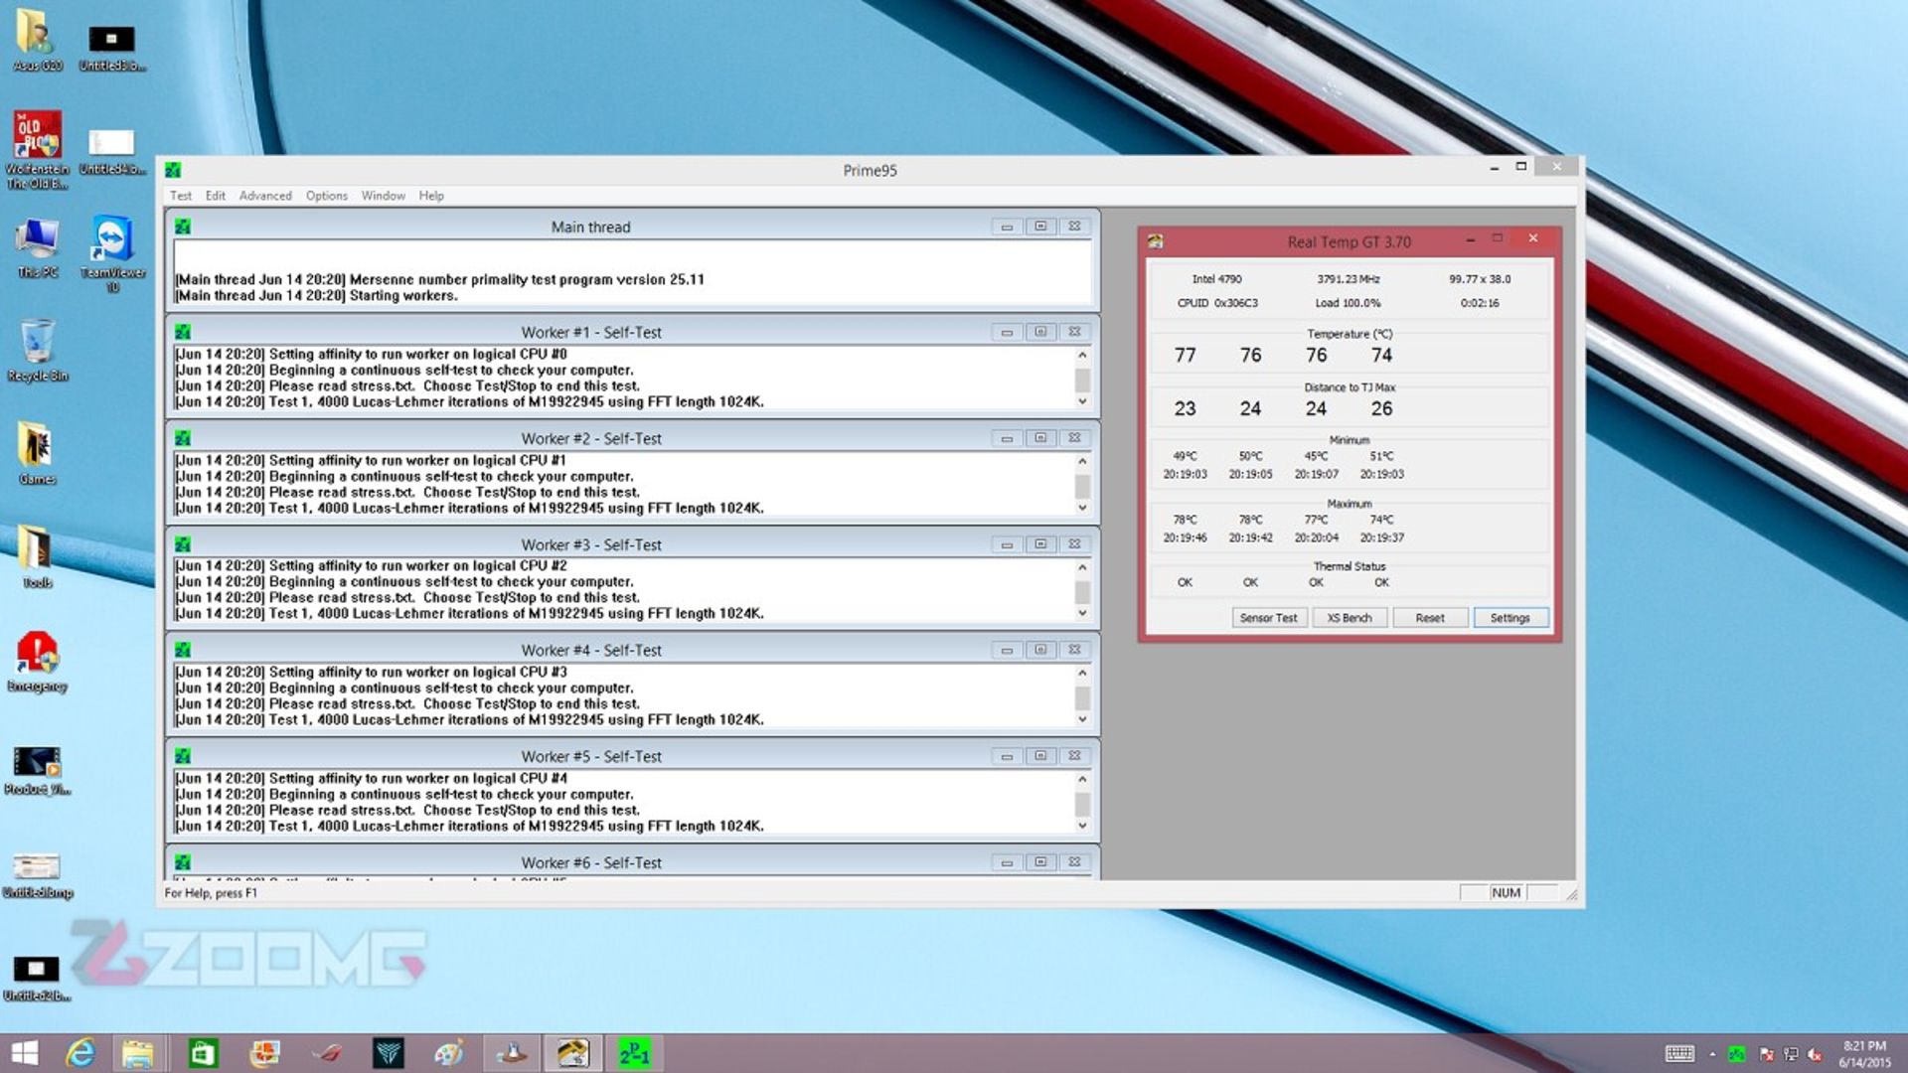
Task: Open Real Temp Settings
Action: pyautogui.click(x=1510, y=618)
